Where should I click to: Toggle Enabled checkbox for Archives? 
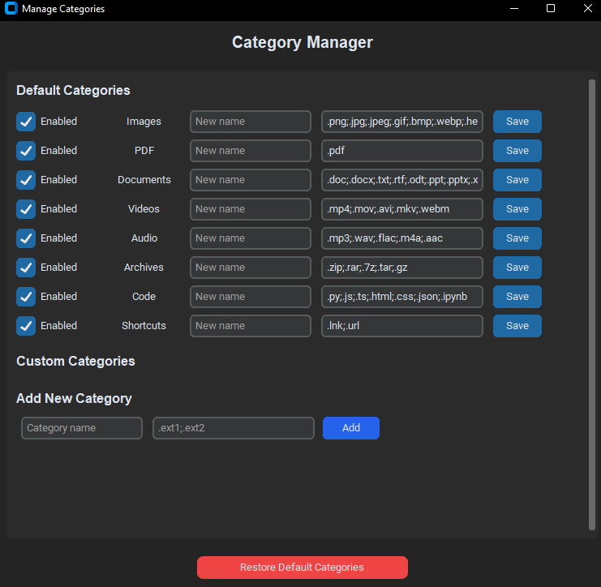[x=26, y=267]
